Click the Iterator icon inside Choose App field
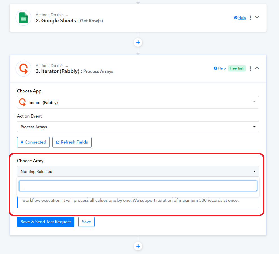This screenshot has width=279, height=254. [22, 102]
